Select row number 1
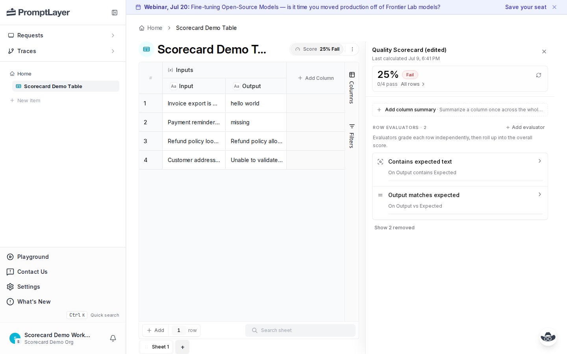Image resolution: width=567 pixels, height=354 pixels. (150, 103)
